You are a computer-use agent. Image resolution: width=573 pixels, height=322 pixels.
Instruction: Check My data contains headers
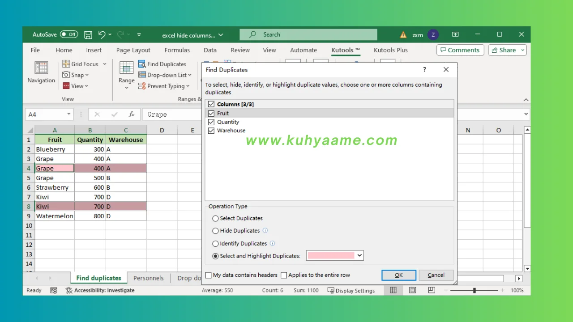pyautogui.click(x=208, y=275)
